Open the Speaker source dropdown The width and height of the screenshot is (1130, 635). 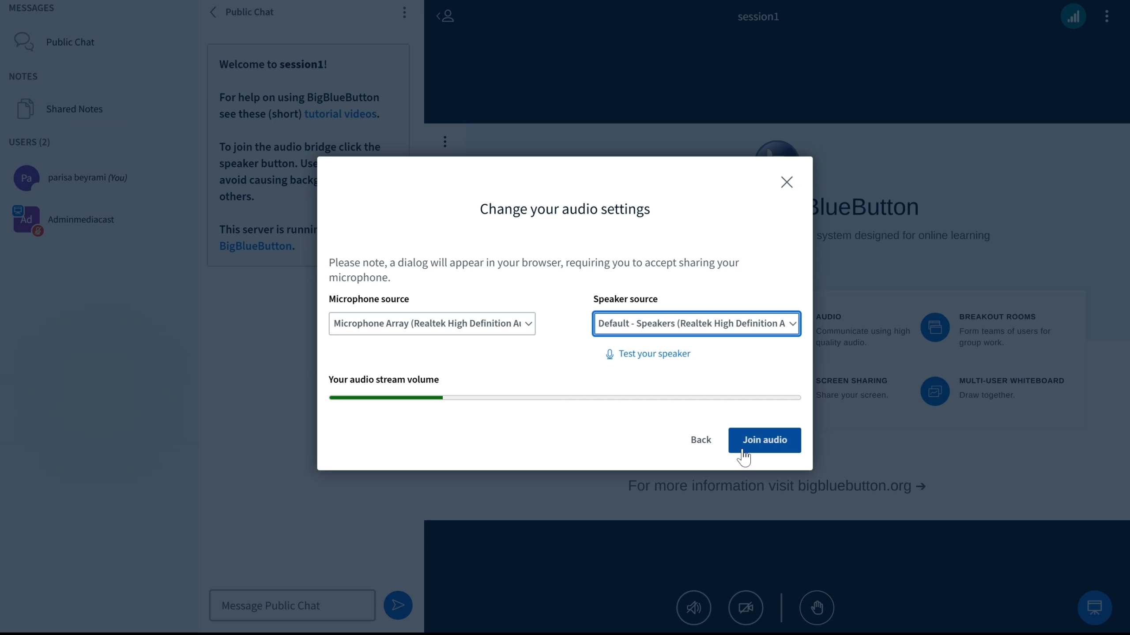pos(696,323)
